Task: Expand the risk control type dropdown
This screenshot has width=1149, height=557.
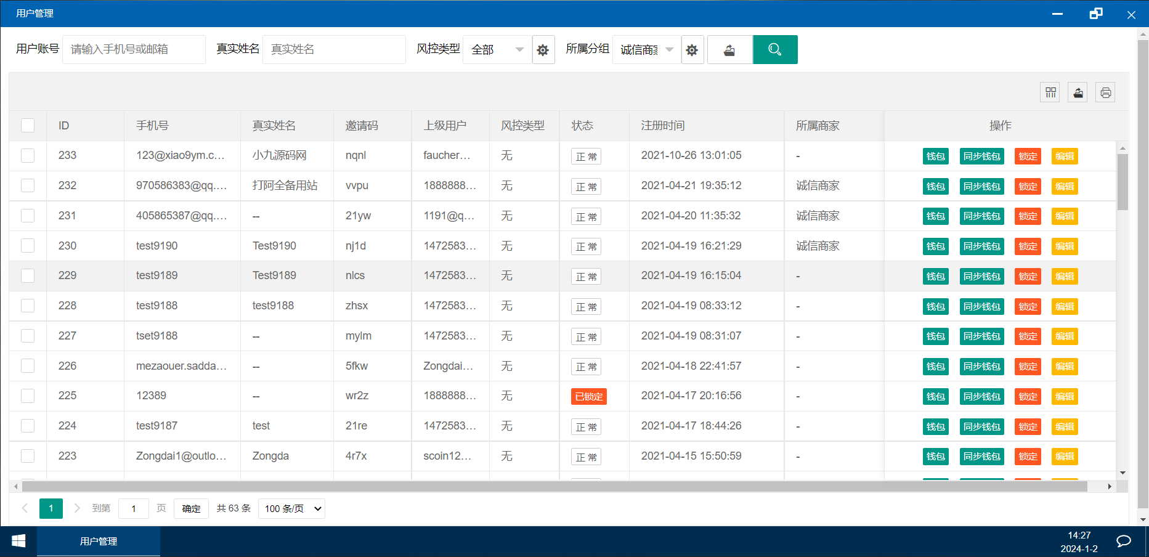Action: click(x=497, y=50)
